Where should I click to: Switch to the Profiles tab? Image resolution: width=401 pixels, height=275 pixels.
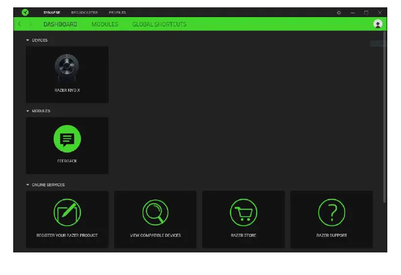click(x=118, y=12)
